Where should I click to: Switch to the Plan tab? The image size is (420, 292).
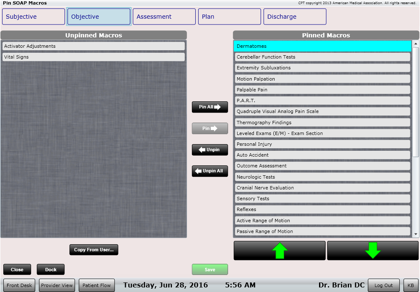[x=229, y=16]
